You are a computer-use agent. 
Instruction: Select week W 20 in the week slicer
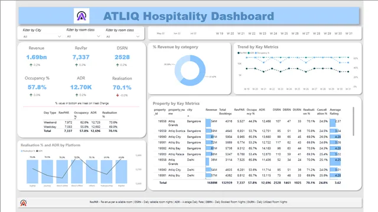pos(230,34)
